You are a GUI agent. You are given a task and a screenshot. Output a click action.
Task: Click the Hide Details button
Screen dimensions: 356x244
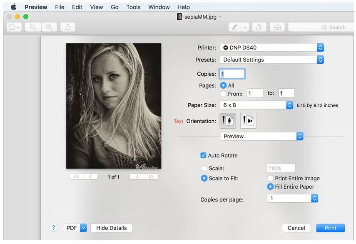point(111,228)
